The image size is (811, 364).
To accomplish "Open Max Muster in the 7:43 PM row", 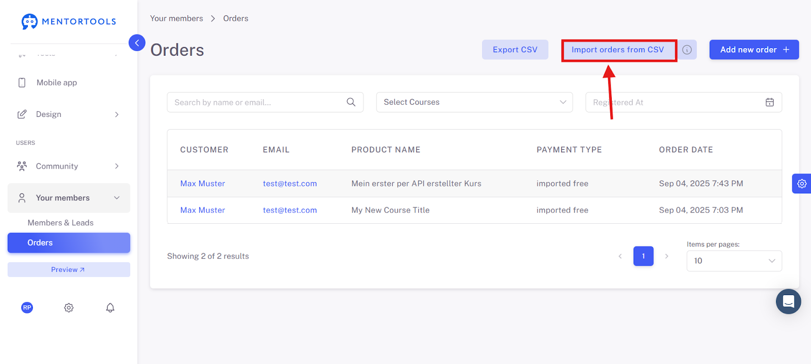I will pos(203,184).
